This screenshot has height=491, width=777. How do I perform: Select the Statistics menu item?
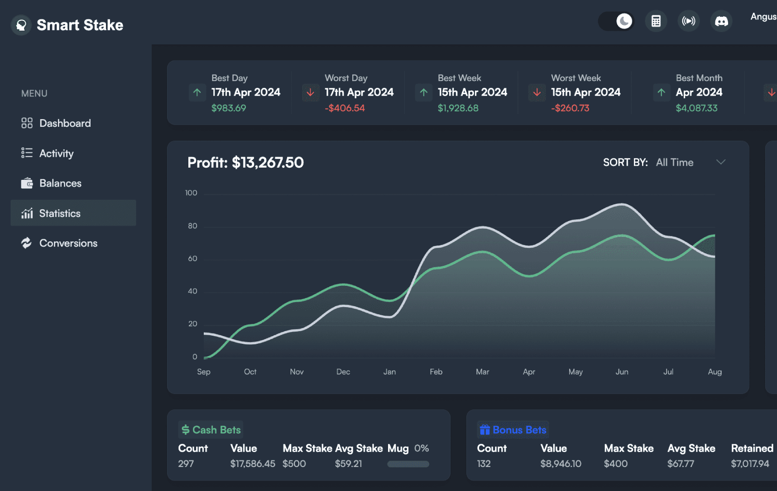coord(73,213)
